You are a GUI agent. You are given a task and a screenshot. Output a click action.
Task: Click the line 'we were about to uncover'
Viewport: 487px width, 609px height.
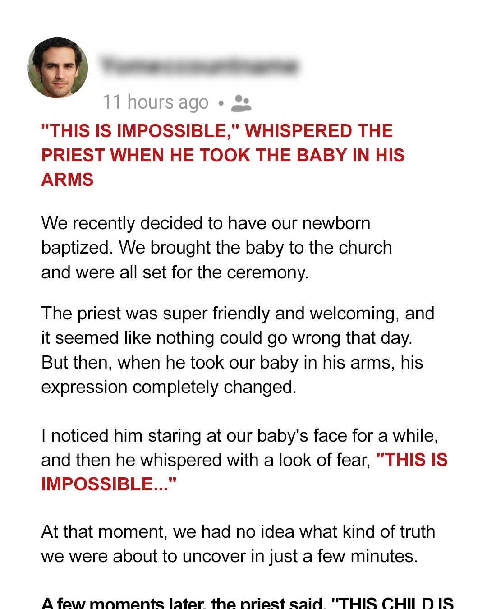coord(229,556)
